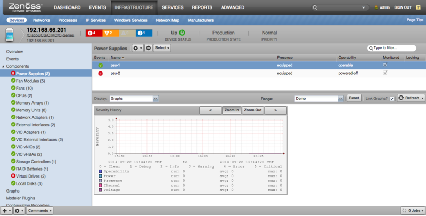426x216 pixels.
Task: Open the EVENTS tab
Action: point(97,7)
